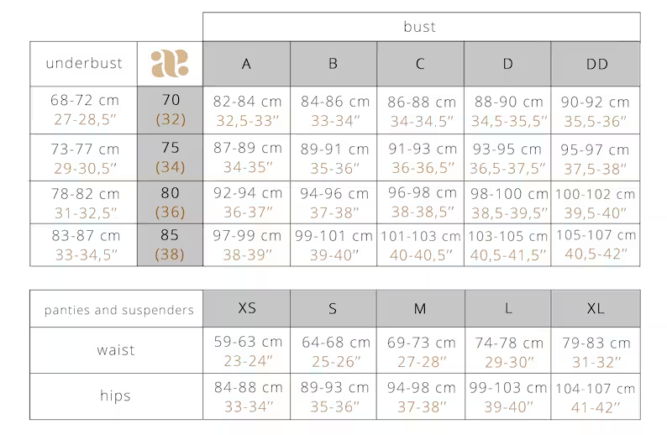Click the hips row label

(117, 396)
